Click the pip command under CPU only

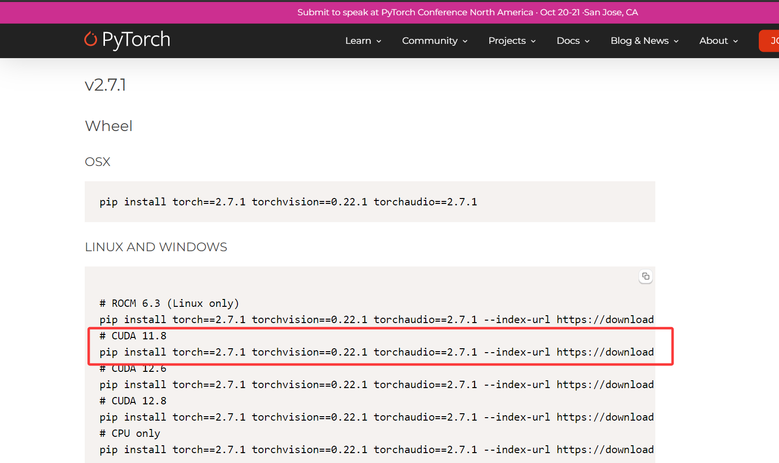pos(376,450)
